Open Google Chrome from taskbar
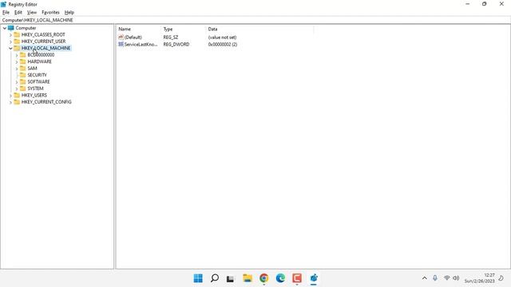 coord(264,278)
